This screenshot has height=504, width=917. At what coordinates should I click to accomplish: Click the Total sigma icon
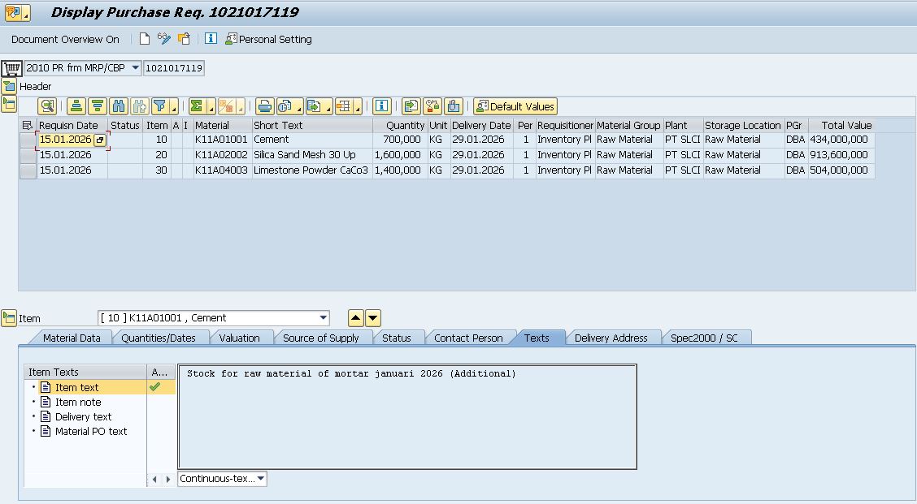[x=197, y=106]
